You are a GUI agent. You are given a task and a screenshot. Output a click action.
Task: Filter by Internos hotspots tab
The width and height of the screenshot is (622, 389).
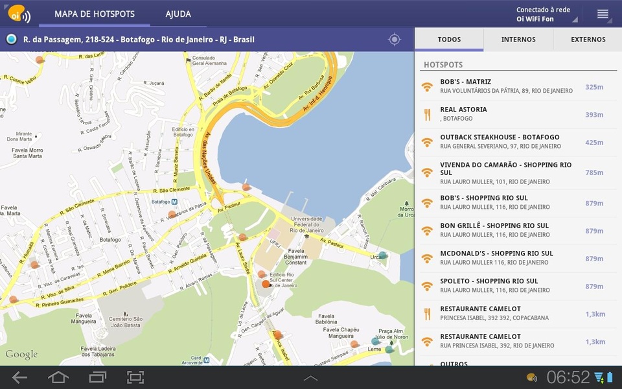coord(518,40)
